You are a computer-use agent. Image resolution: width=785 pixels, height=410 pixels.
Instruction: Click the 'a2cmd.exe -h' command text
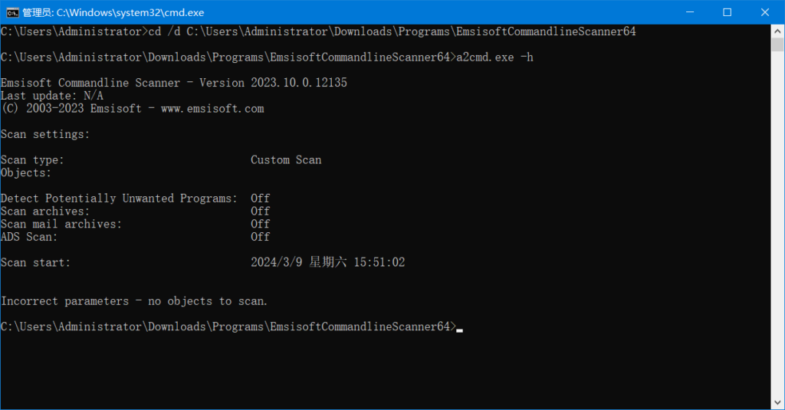click(x=494, y=57)
